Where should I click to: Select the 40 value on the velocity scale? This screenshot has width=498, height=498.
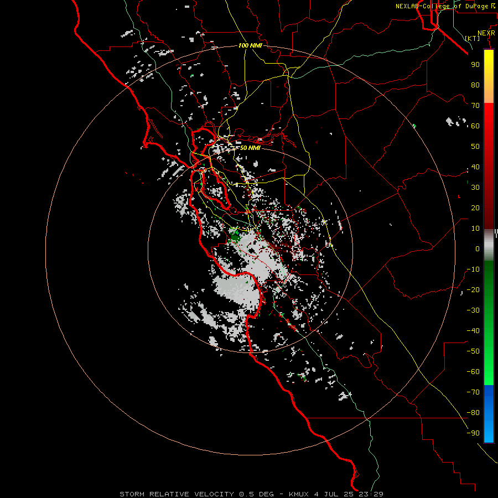[x=475, y=167]
